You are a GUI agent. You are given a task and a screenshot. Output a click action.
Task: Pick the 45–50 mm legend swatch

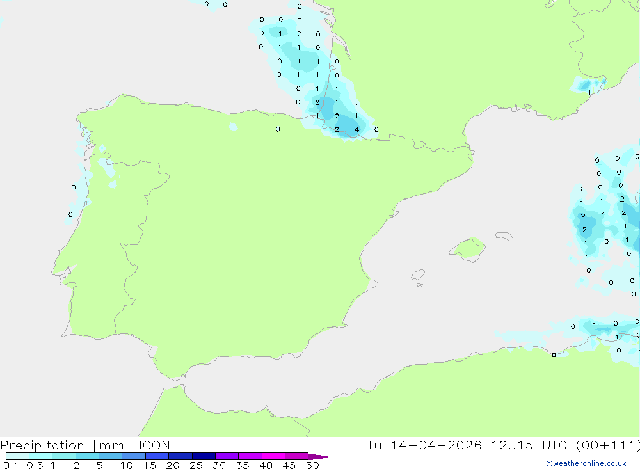(297, 456)
